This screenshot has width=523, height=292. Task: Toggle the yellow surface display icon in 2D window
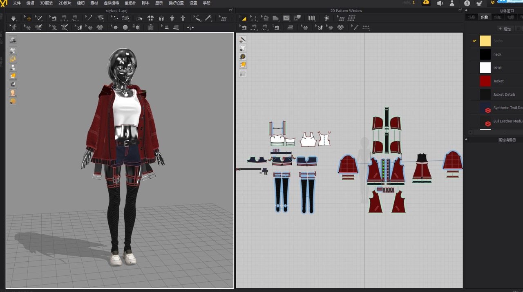coord(243,65)
